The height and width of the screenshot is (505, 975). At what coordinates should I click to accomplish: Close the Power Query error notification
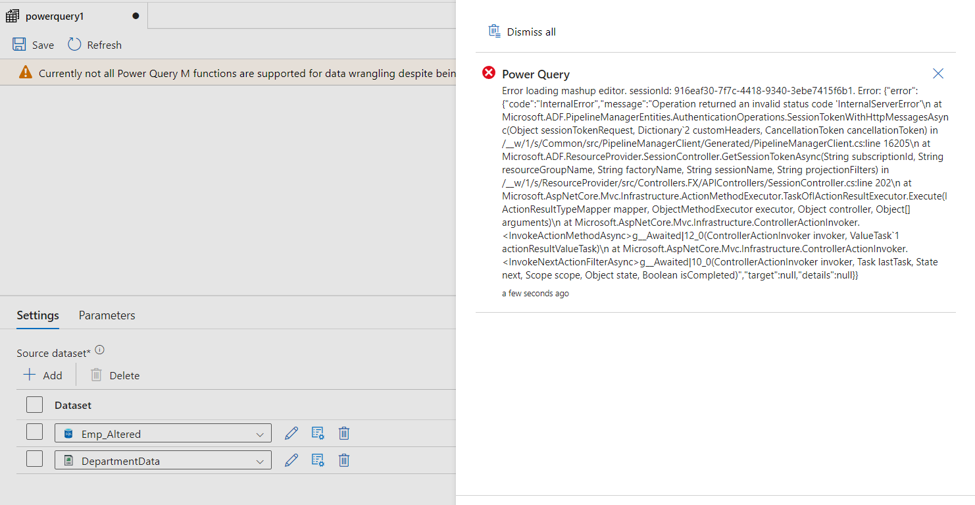pos(938,73)
